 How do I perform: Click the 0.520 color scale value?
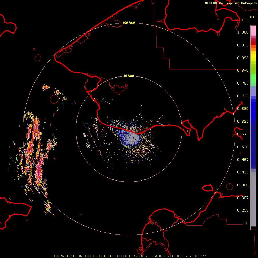point(243,147)
